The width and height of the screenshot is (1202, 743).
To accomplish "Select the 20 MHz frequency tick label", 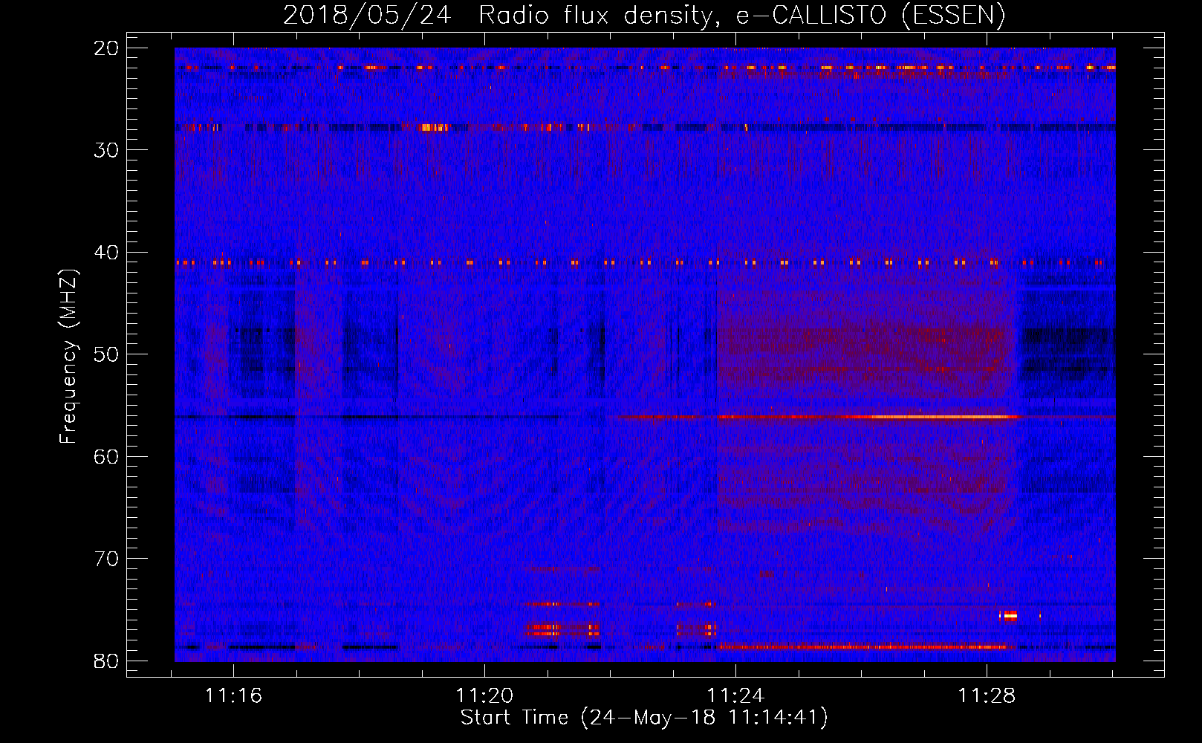I will (107, 48).
